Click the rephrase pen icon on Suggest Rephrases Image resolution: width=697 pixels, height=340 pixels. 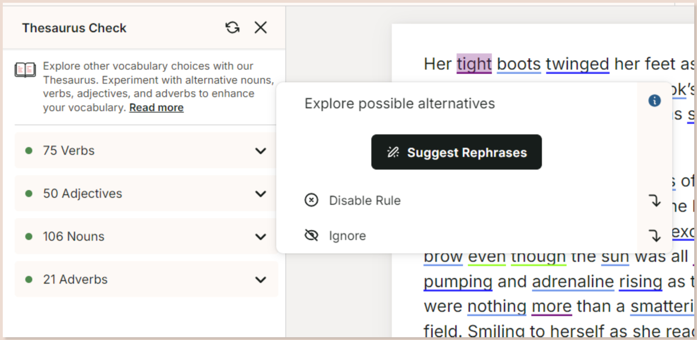(393, 152)
